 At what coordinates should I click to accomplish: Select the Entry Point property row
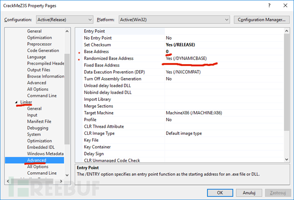[x=183, y=31]
